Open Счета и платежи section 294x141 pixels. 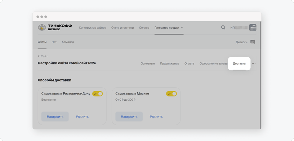click(x=122, y=28)
